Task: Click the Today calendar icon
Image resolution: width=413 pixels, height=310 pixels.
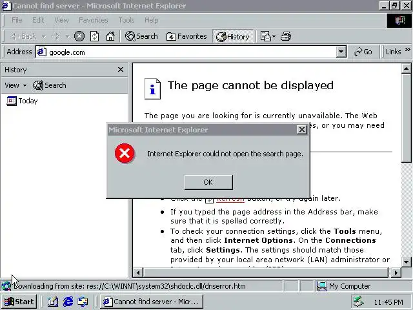Action: pos(12,101)
